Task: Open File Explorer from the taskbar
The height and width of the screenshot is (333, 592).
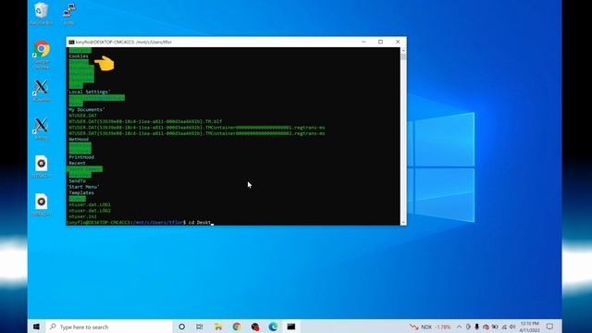Action: 218,327
